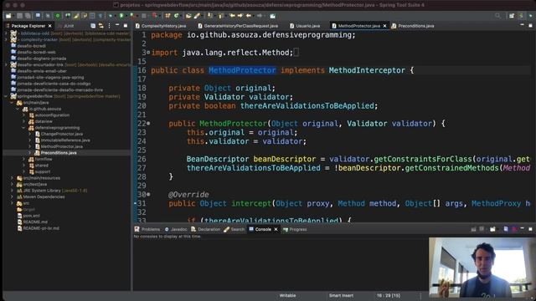536x301 pixels.
Task: Toggle Link with Editor in Package Explorer
Action: [x=100, y=26]
